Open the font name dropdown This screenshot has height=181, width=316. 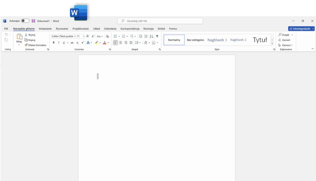tap(74, 36)
